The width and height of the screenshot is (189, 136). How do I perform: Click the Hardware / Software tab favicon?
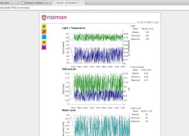[x=23, y=3]
